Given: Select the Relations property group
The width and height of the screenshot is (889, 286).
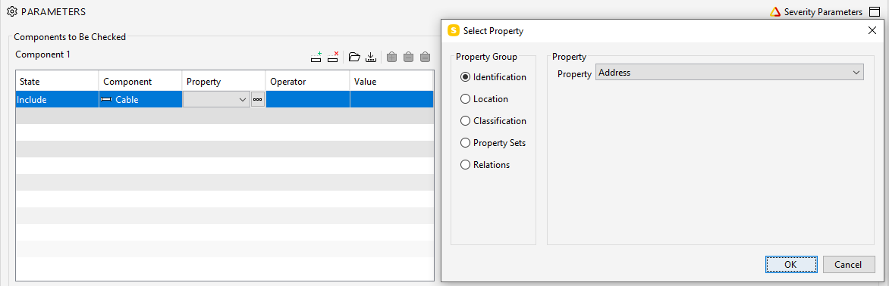Looking at the screenshot, I should pos(485,165).
